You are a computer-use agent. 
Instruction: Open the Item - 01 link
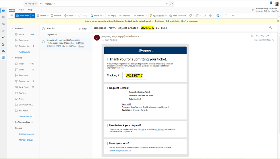pyautogui.click(x=126, y=104)
